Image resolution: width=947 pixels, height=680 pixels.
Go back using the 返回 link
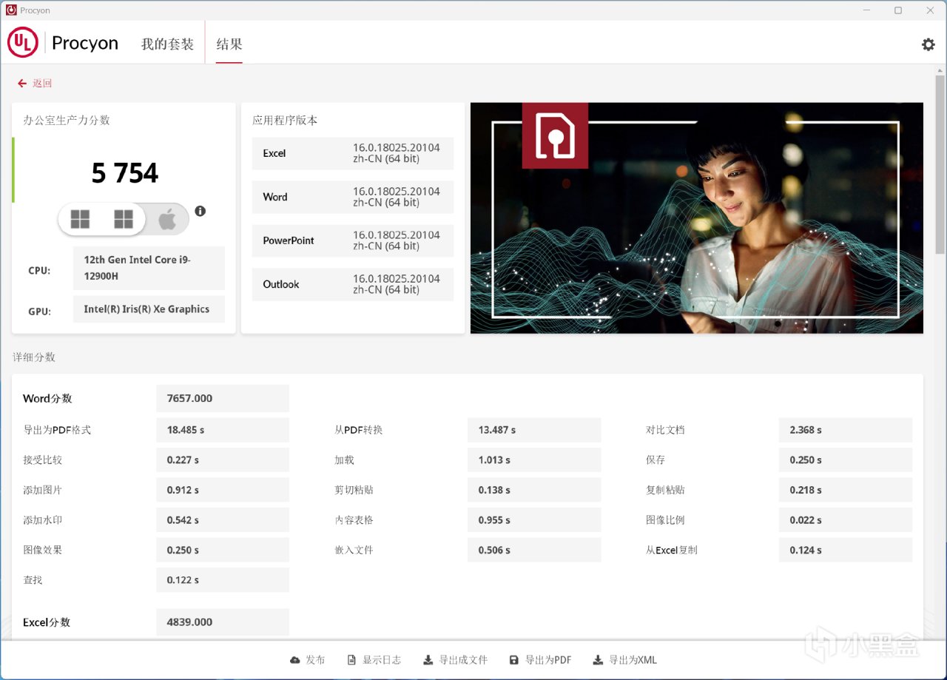pyautogui.click(x=35, y=84)
